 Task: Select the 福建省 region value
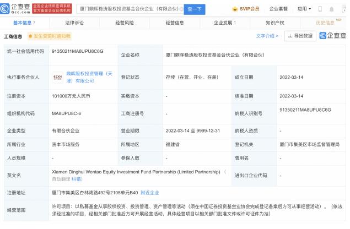(173, 144)
